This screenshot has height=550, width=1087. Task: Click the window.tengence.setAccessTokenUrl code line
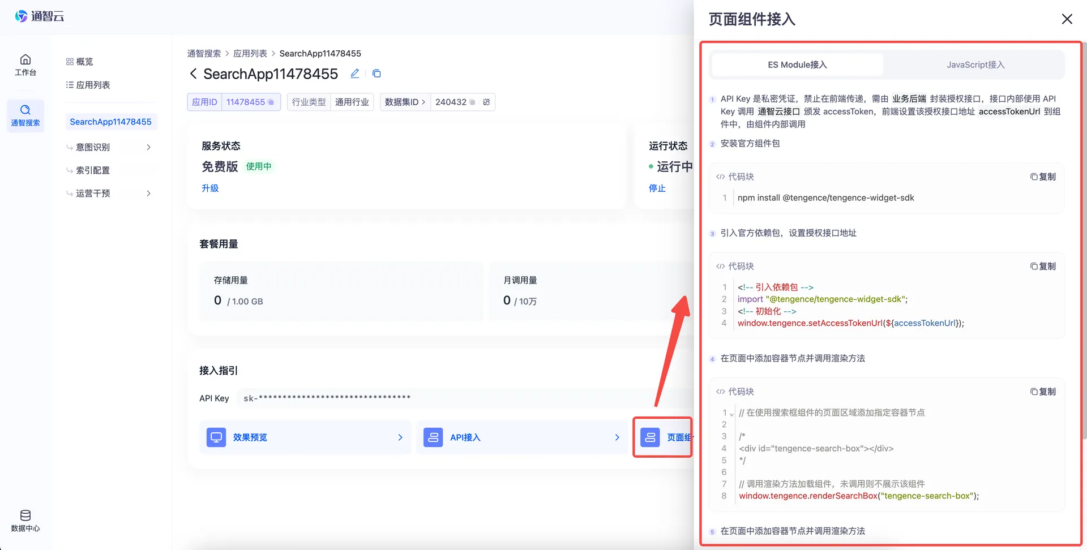click(850, 324)
